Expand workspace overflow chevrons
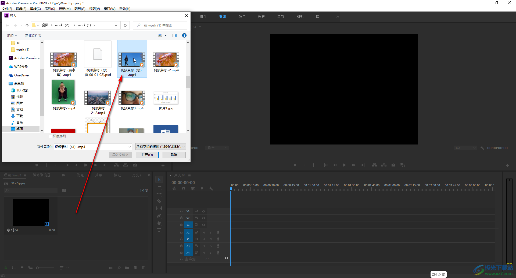 click(338, 17)
